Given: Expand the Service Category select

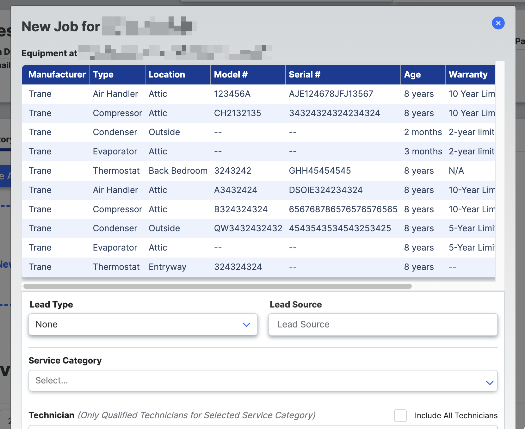Looking at the screenshot, I should (262, 381).
